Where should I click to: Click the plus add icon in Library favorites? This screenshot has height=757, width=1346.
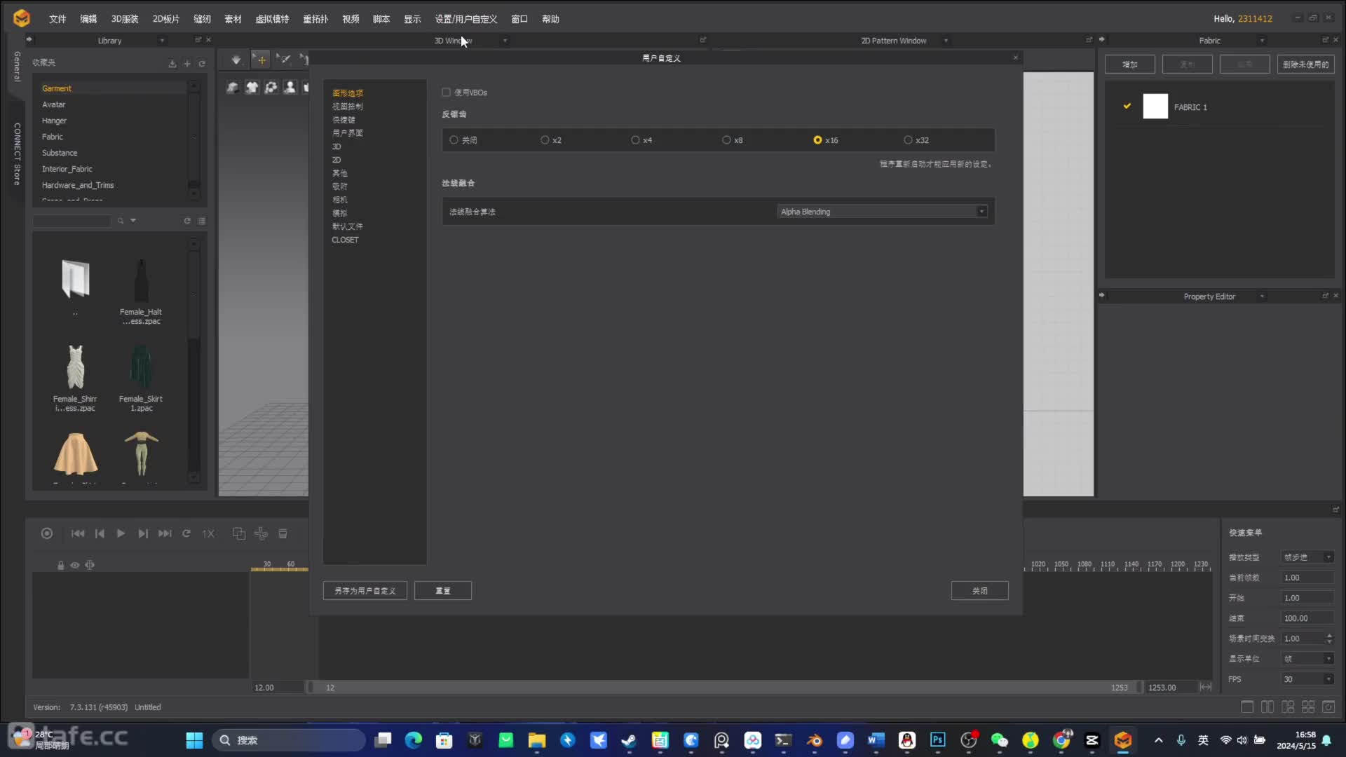187,64
